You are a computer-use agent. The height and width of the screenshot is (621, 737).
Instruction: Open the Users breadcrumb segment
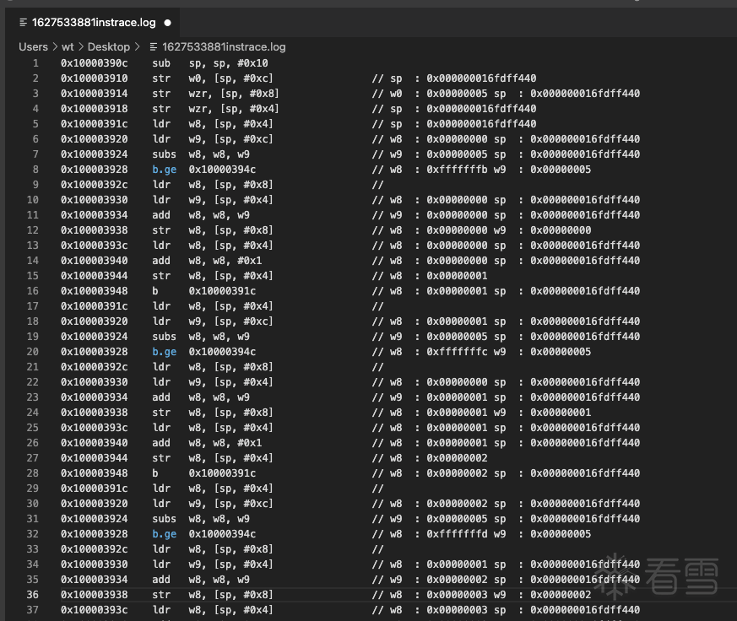pyautogui.click(x=33, y=47)
